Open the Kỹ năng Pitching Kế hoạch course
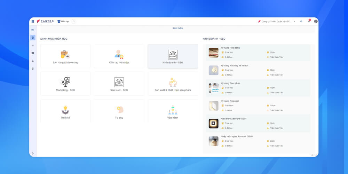The width and height of the screenshot is (348, 174). click(234, 65)
